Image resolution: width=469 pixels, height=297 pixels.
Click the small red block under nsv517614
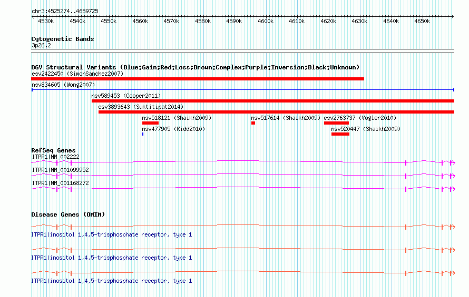[253, 123]
